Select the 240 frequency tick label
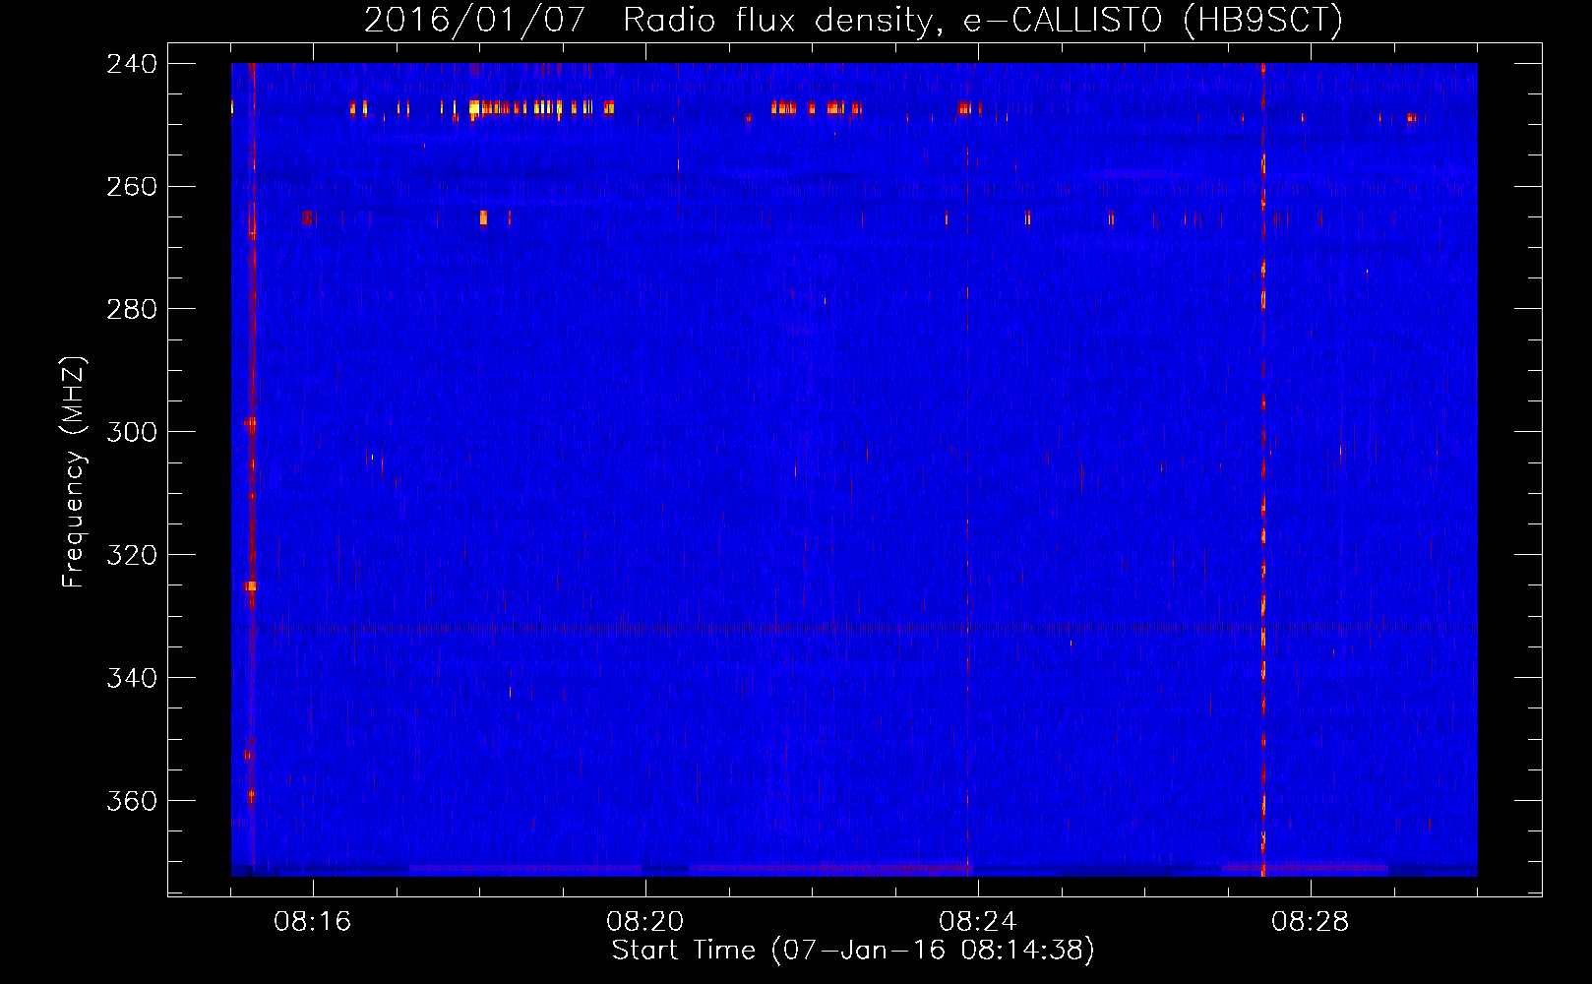 click(x=132, y=64)
